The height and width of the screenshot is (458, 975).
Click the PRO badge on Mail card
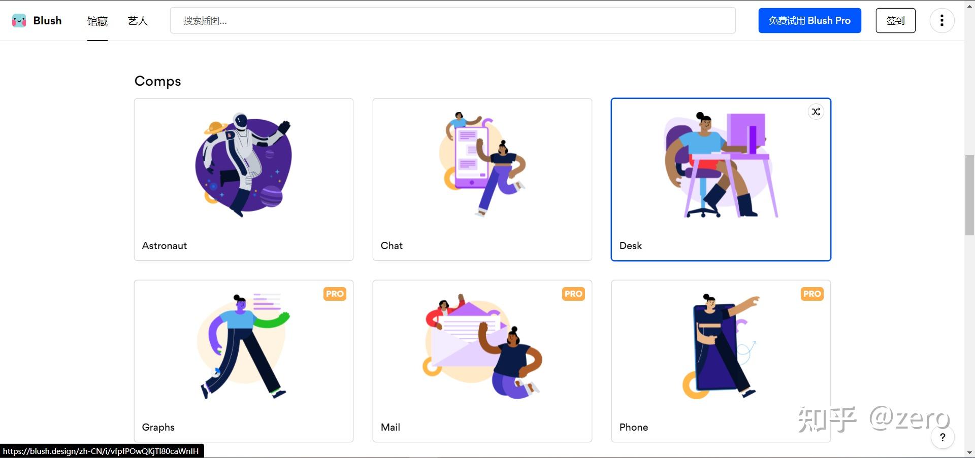pos(573,294)
